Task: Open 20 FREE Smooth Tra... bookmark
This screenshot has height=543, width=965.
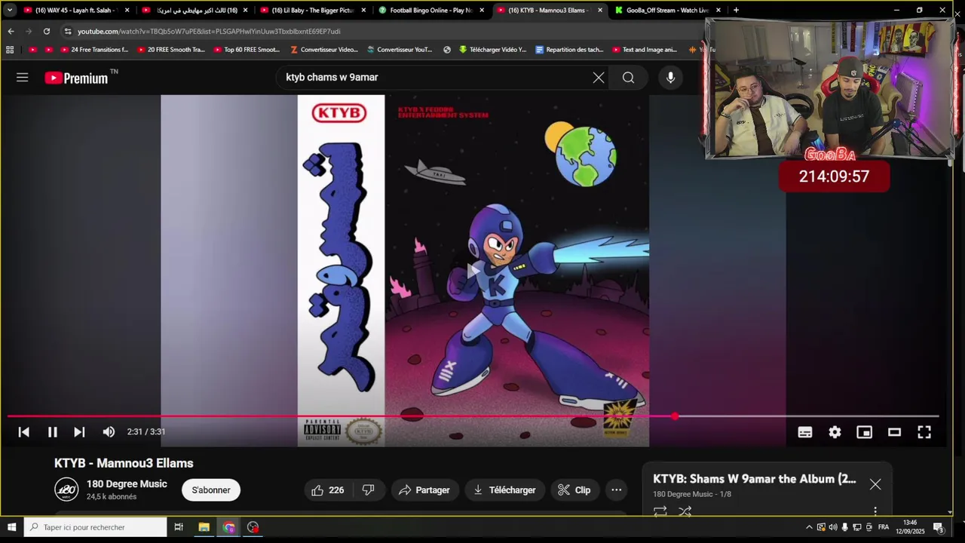Action: (x=170, y=50)
